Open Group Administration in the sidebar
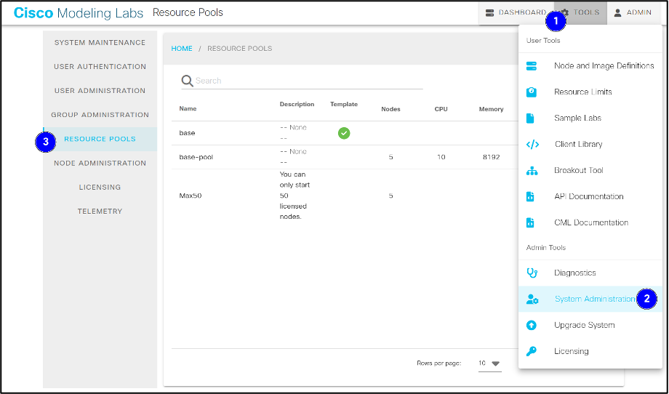This screenshot has width=669, height=394. point(100,115)
